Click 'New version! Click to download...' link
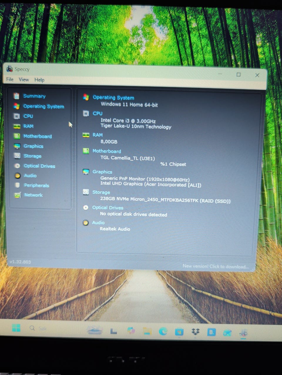The image size is (282, 375). pyautogui.click(x=216, y=266)
